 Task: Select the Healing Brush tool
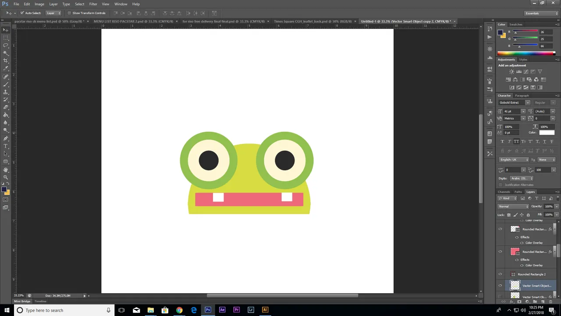(6, 77)
